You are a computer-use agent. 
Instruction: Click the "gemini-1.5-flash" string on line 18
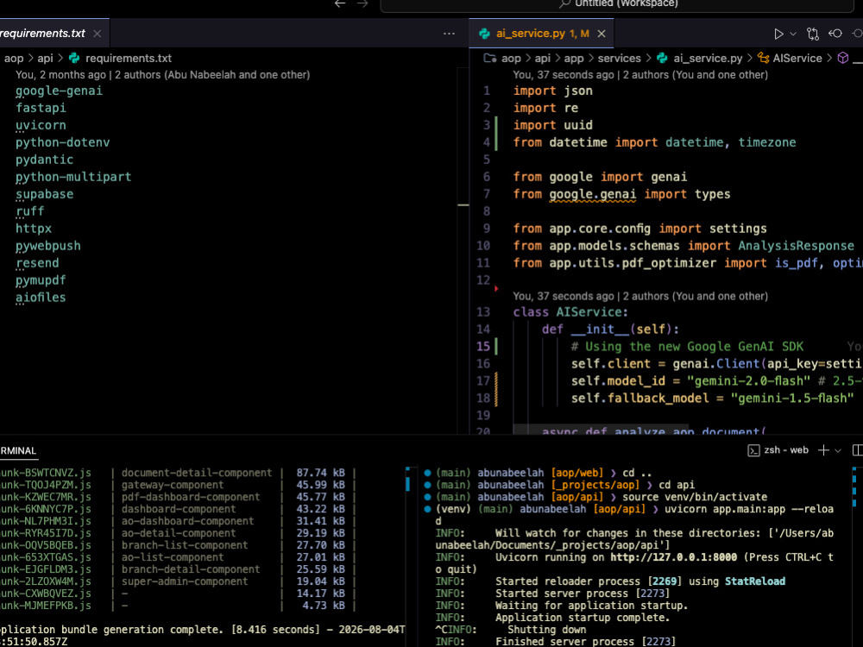(792, 398)
